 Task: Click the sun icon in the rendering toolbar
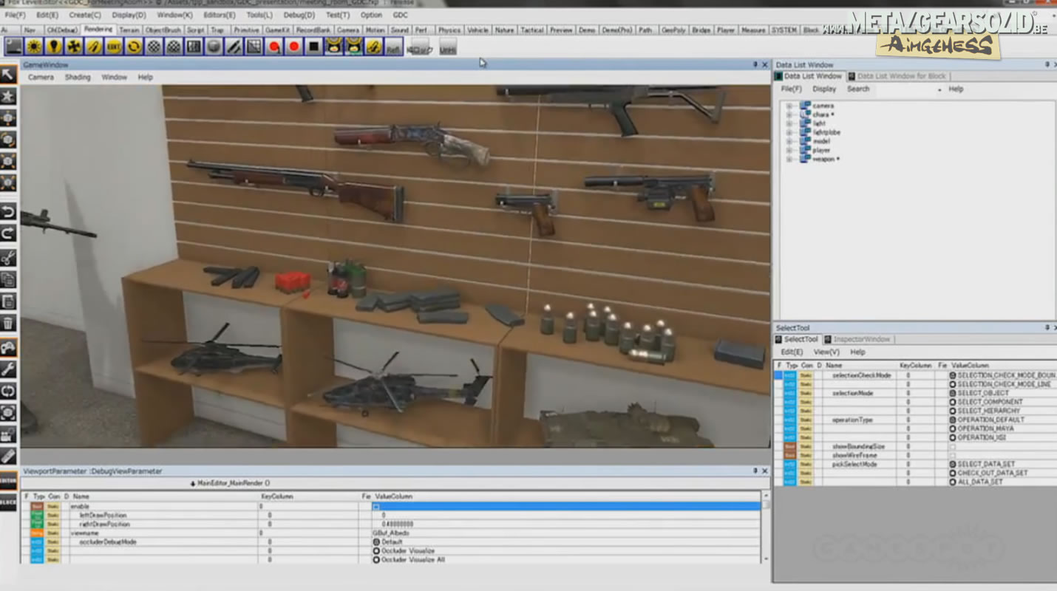pyautogui.click(x=33, y=47)
